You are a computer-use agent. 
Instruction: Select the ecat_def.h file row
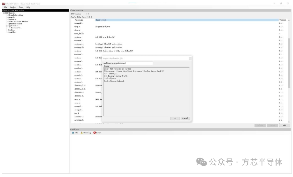click(179, 33)
